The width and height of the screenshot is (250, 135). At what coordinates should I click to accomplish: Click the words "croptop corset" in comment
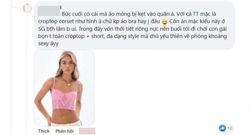point(56,21)
